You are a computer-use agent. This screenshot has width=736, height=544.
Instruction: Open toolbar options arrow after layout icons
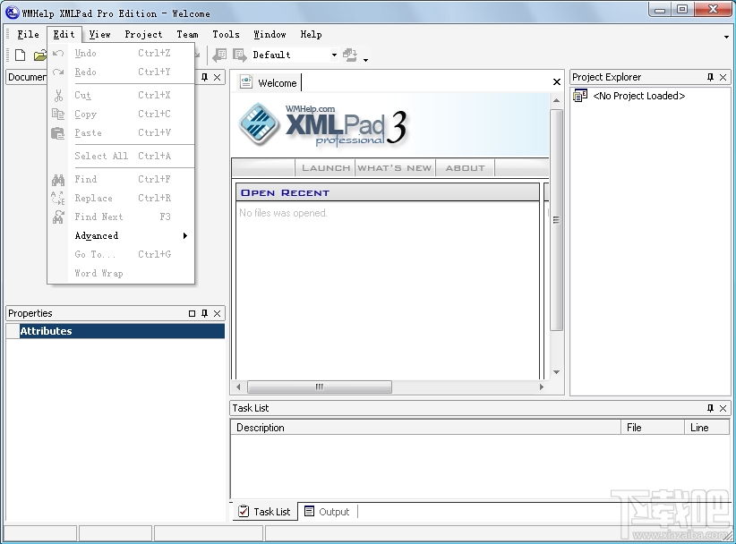pos(365,60)
